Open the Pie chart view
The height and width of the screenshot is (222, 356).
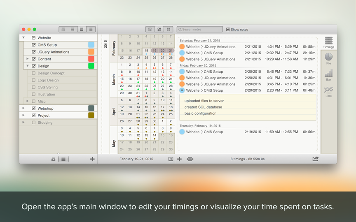(x=328, y=58)
